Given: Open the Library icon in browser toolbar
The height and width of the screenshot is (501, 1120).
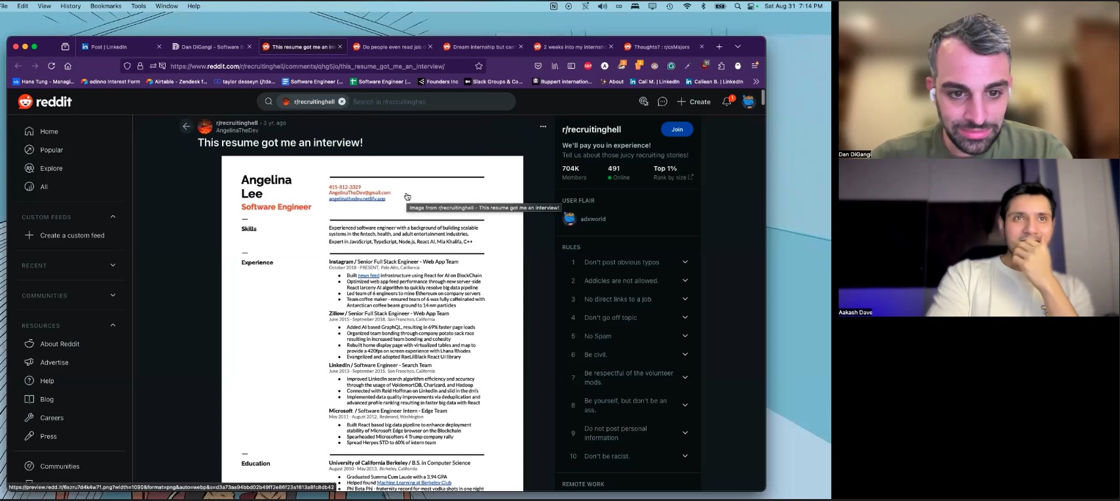Looking at the screenshot, I should pyautogui.click(x=555, y=66).
